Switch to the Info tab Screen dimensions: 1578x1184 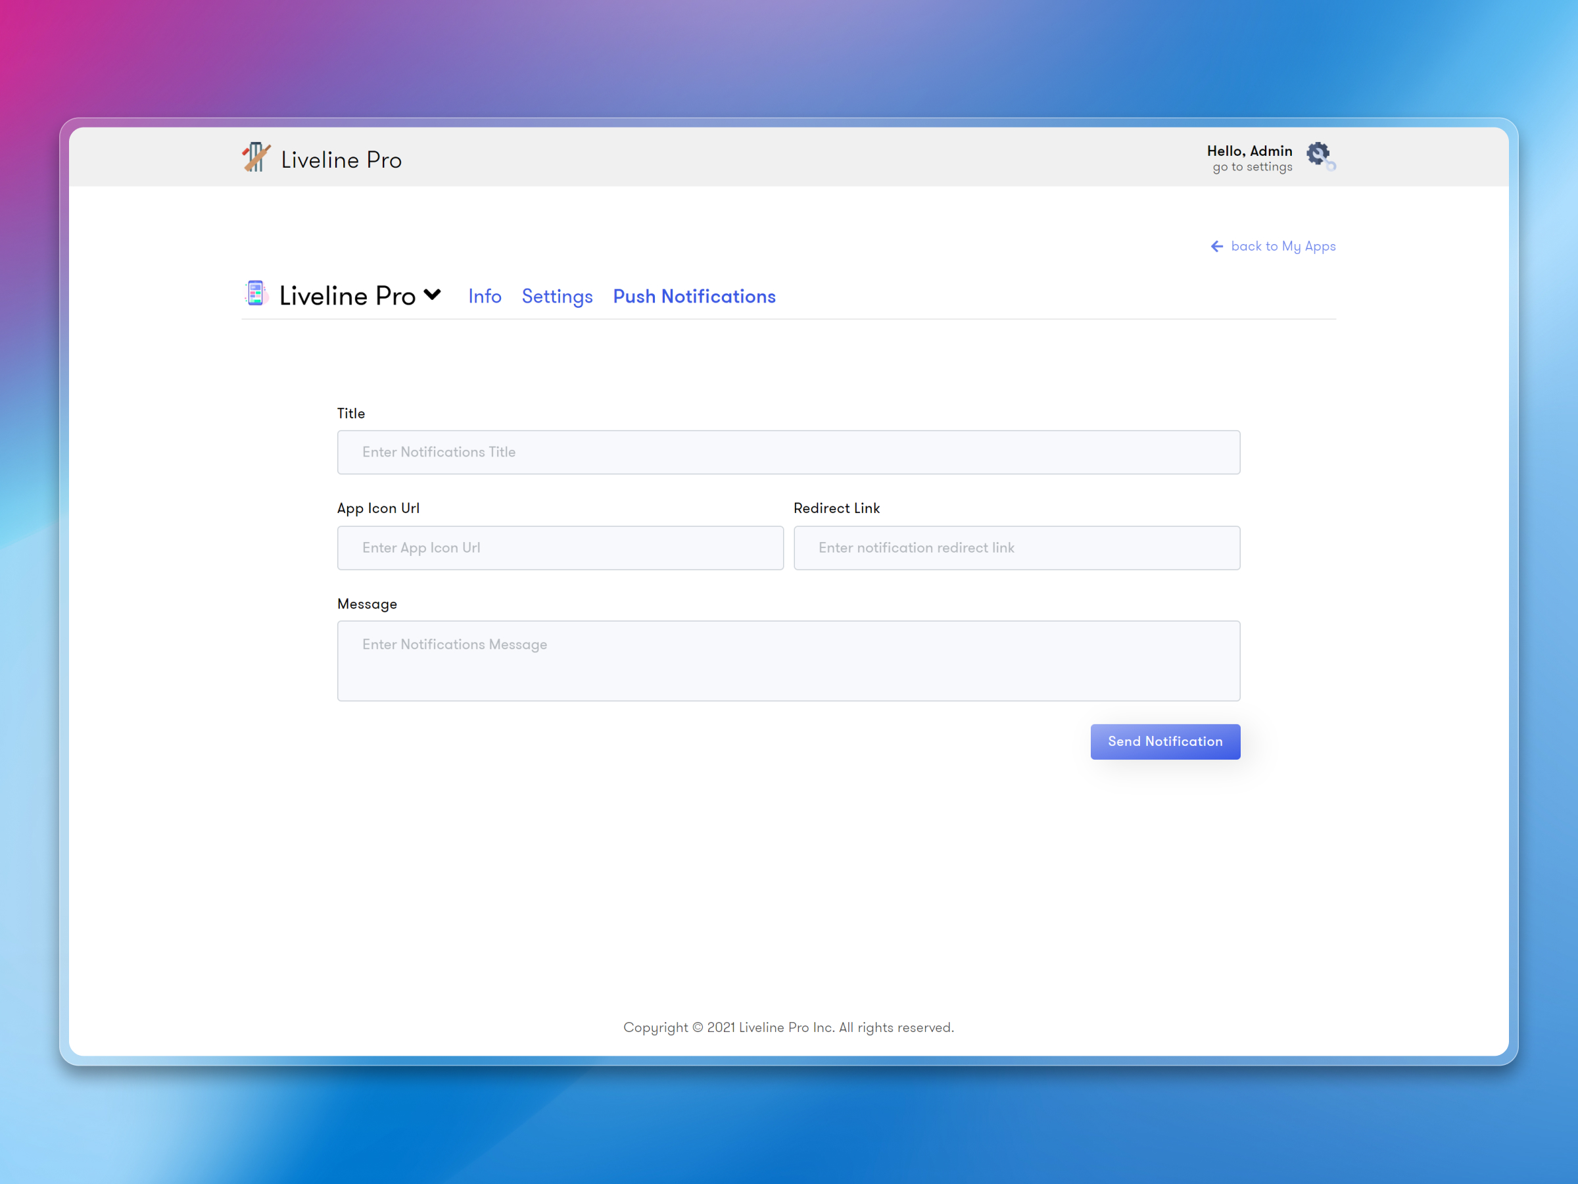click(485, 295)
